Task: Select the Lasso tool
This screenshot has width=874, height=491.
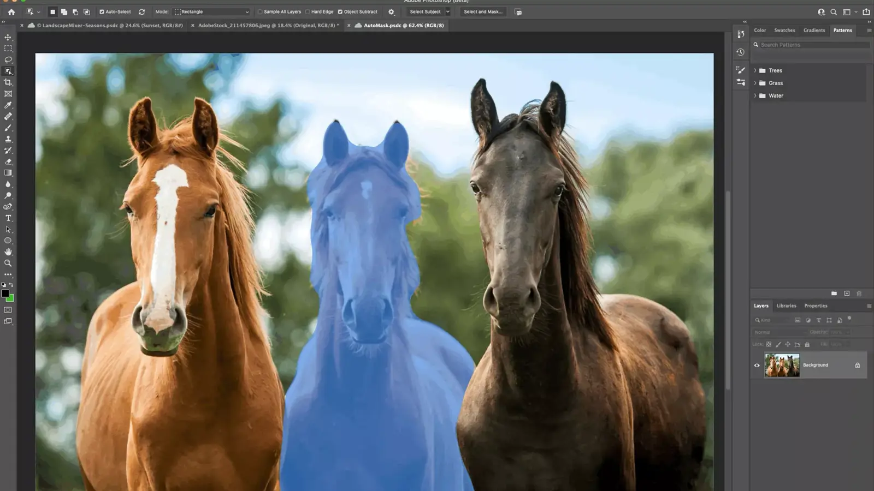Action: coord(8,59)
